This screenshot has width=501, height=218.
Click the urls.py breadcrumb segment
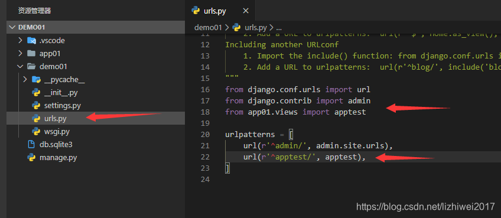256,28
